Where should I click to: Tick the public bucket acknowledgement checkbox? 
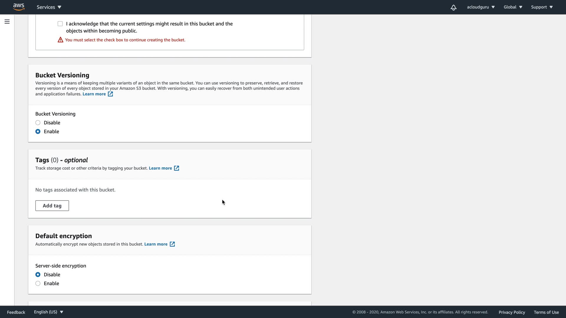(60, 24)
